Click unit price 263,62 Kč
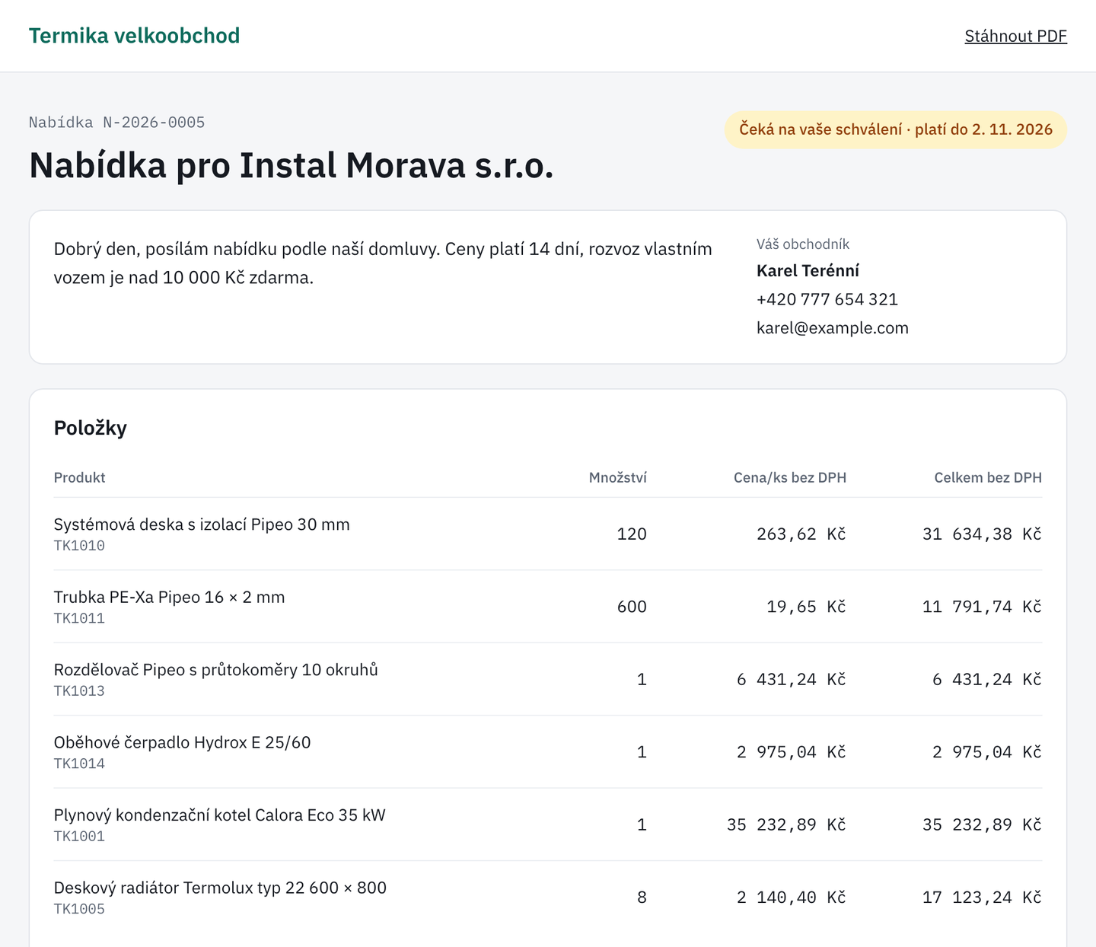This screenshot has height=947, width=1096. pyautogui.click(x=801, y=534)
